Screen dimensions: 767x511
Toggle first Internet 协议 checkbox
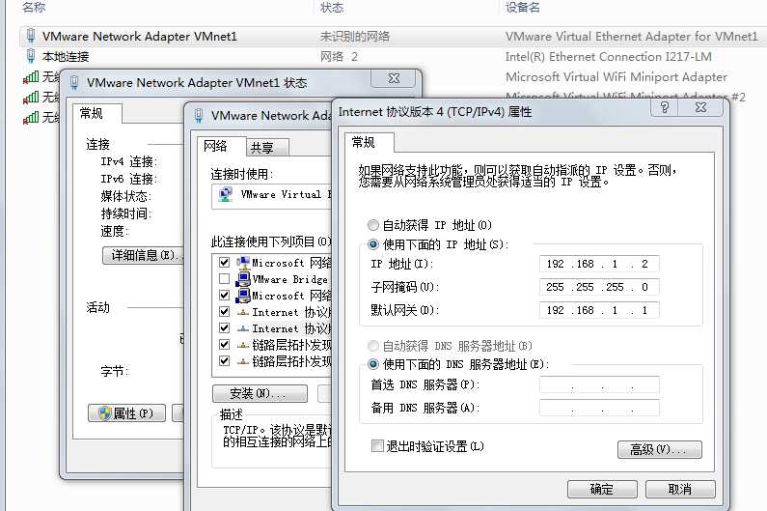pyautogui.click(x=224, y=312)
